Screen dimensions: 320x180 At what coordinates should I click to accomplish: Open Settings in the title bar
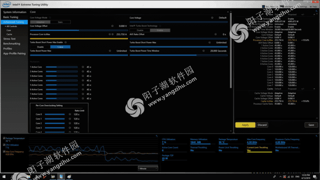303,6
